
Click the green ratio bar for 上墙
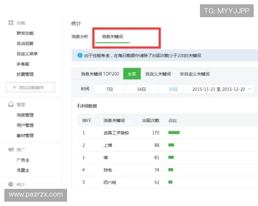coord(171,145)
